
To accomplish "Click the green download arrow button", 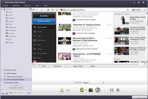I will click(62, 90).
